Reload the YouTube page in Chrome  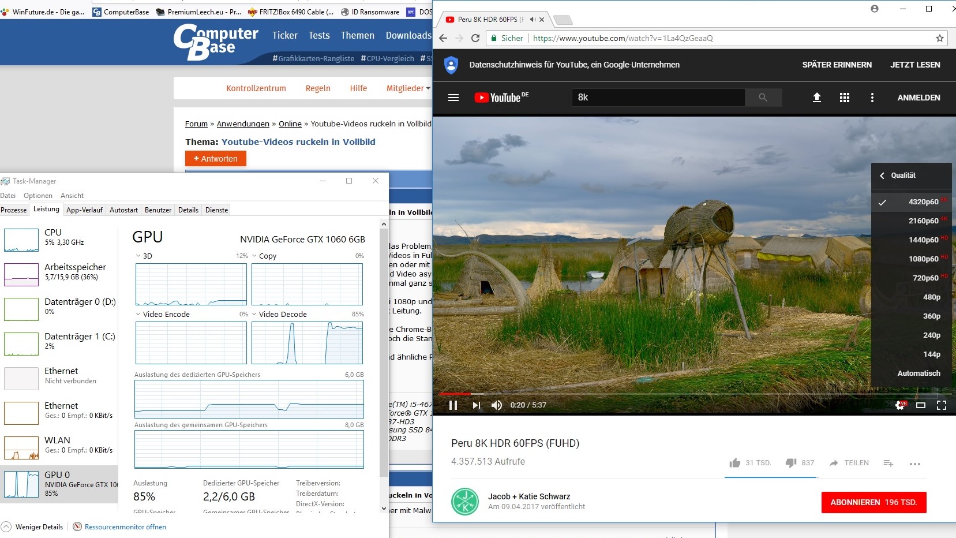point(475,38)
